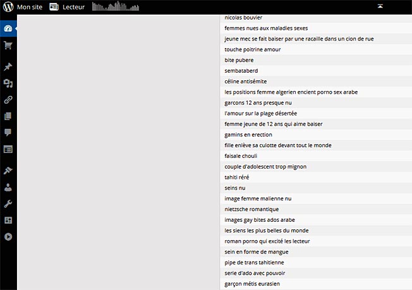This screenshot has width=412, height=290.
Task: Open the Lecteur menu in admin bar
Action: (x=67, y=7)
